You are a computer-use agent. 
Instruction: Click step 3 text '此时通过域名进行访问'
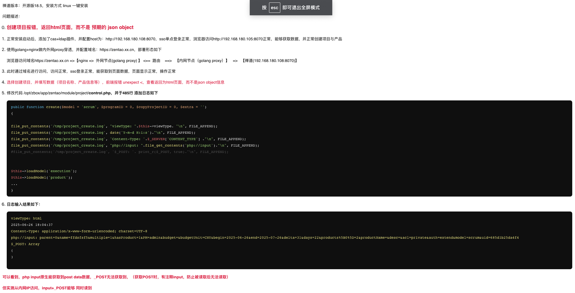pyautogui.click(x=27, y=71)
